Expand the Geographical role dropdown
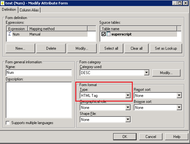Screen dimensions: 190x144 (128, 107)
